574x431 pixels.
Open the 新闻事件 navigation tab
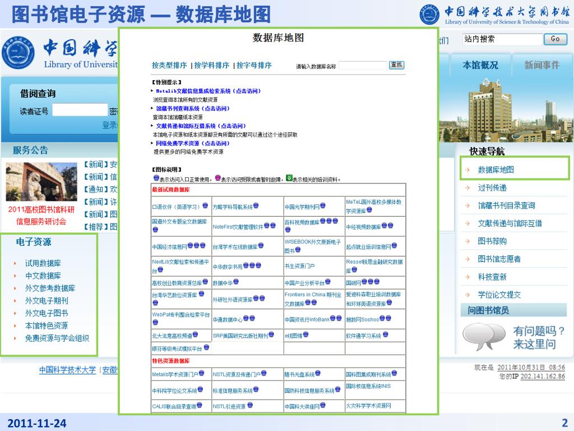click(x=542, y=65)
